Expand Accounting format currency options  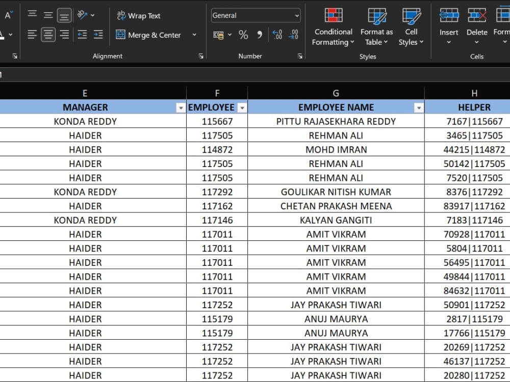point(229,35)
